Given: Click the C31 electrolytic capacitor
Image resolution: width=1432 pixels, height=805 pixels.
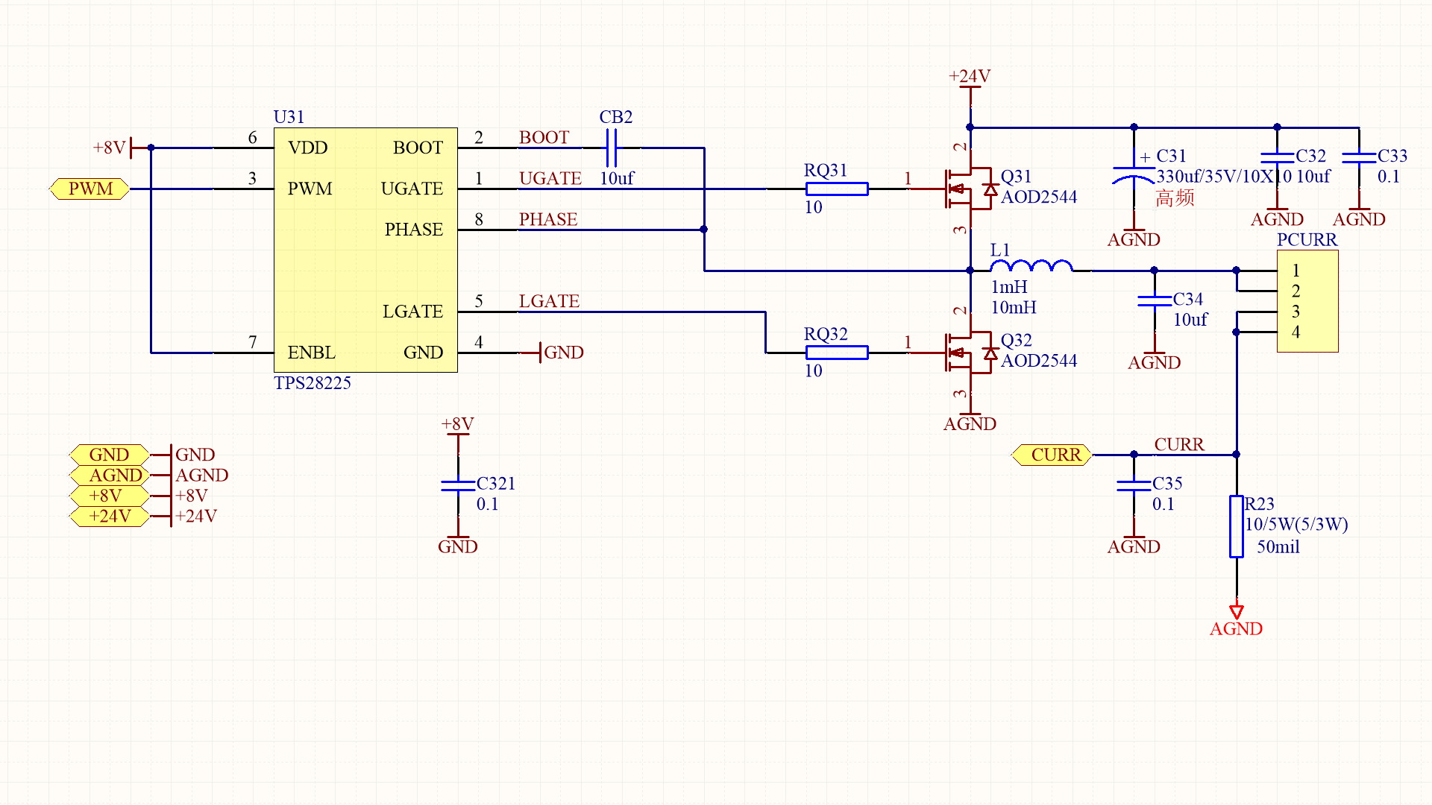Looking at the screenshot, I should click(1133, 174).
